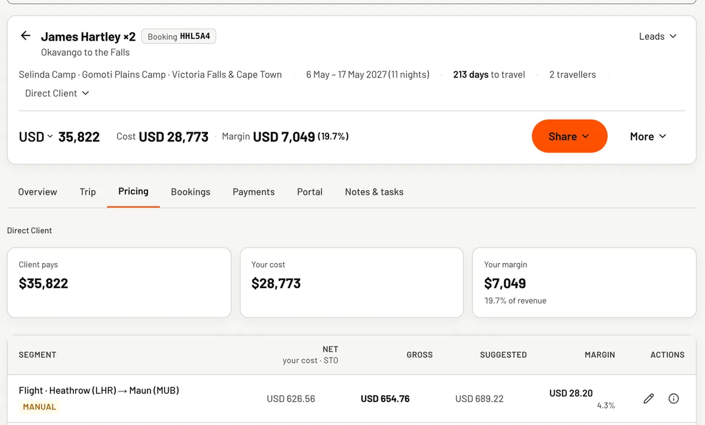Open the Notes & tasks tab

(374, 192)
